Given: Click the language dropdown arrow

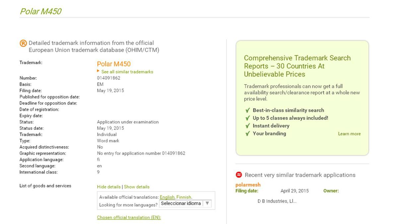Looking at the screenshot, I should click(x=207, y=203).
